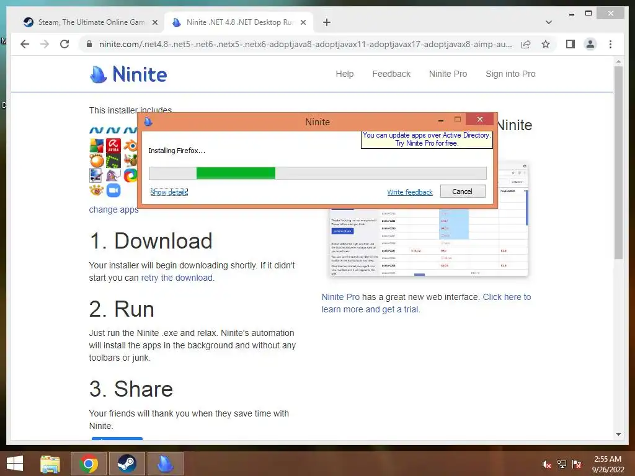This screenshot has height=476, width=635.
Task: Click the Greenshot green dotted icon
Action: coord(113,161)
